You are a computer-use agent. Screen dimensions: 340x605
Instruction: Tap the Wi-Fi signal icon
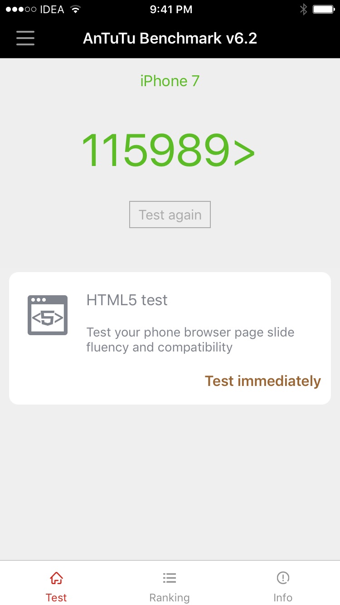[x=76, y=9]
